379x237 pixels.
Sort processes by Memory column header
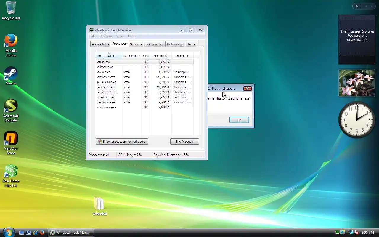161,56
